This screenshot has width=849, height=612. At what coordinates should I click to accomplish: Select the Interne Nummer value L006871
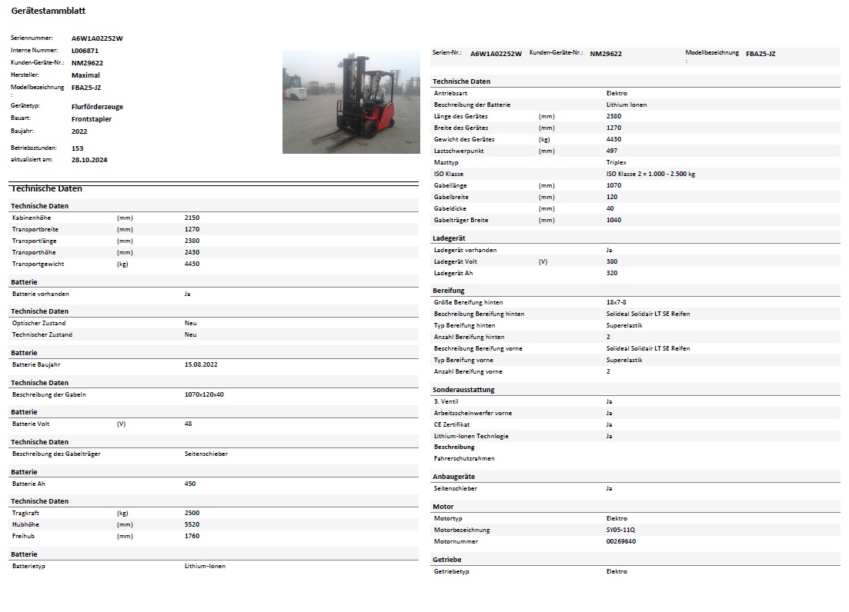[85, 50]
